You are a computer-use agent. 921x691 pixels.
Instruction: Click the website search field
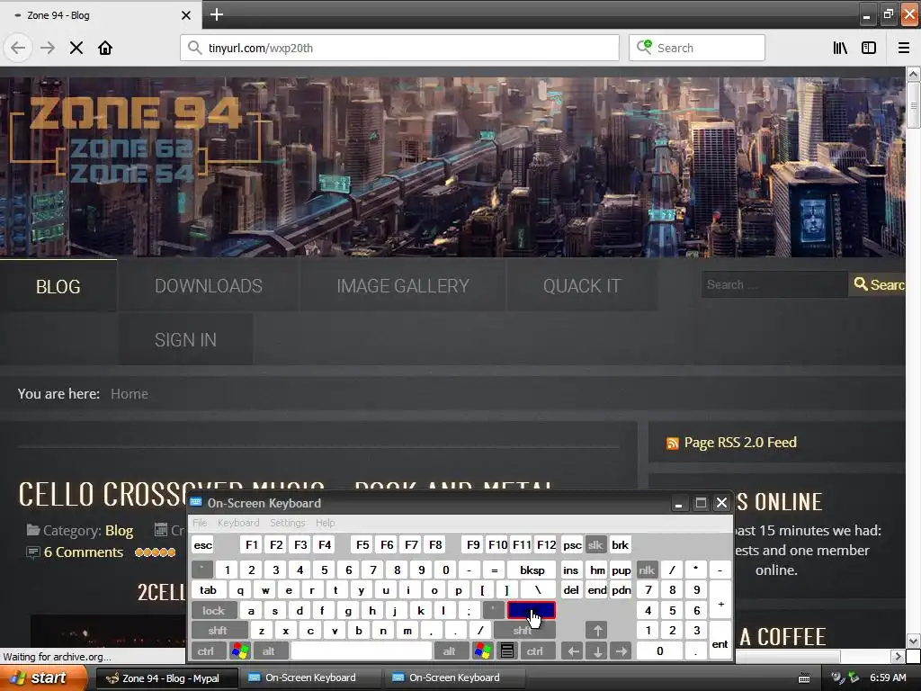pos(774,284)
